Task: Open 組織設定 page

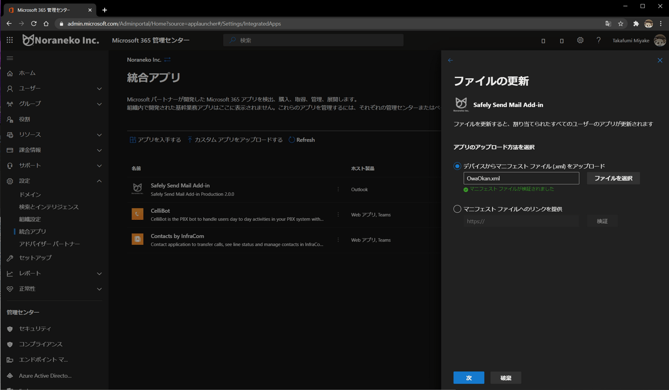Action: (30, 219)
